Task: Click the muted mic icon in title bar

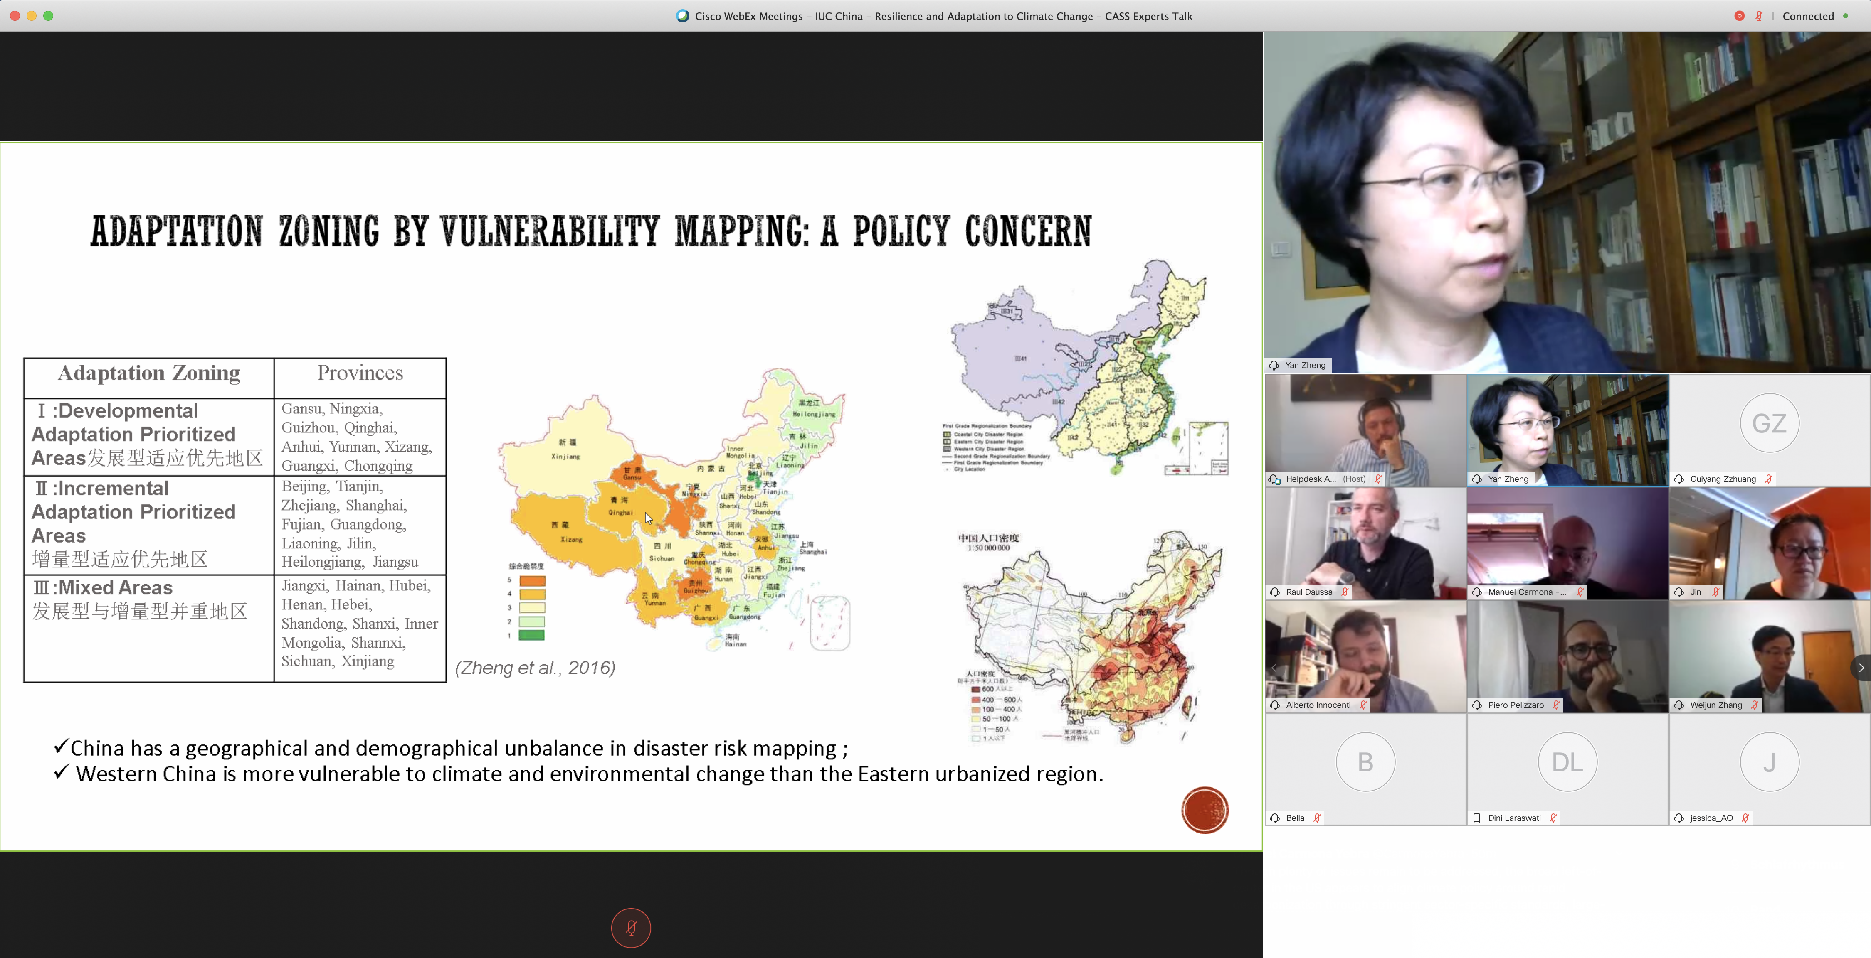Action: 1758,16
